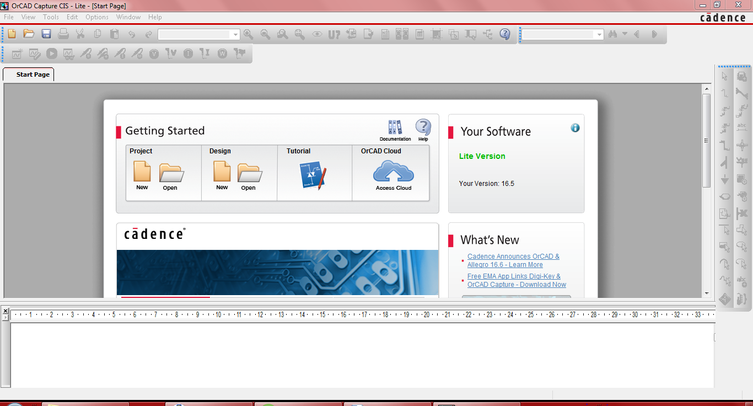Screen dimensions: 753x406
Task: Click the Project Manager tree icon
Action: (488, 34)
